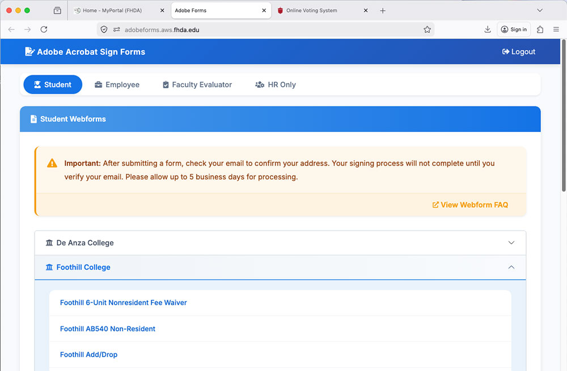Switch to the Employee tab
This screenshot has height=371, width=567.
coord(117,85)
